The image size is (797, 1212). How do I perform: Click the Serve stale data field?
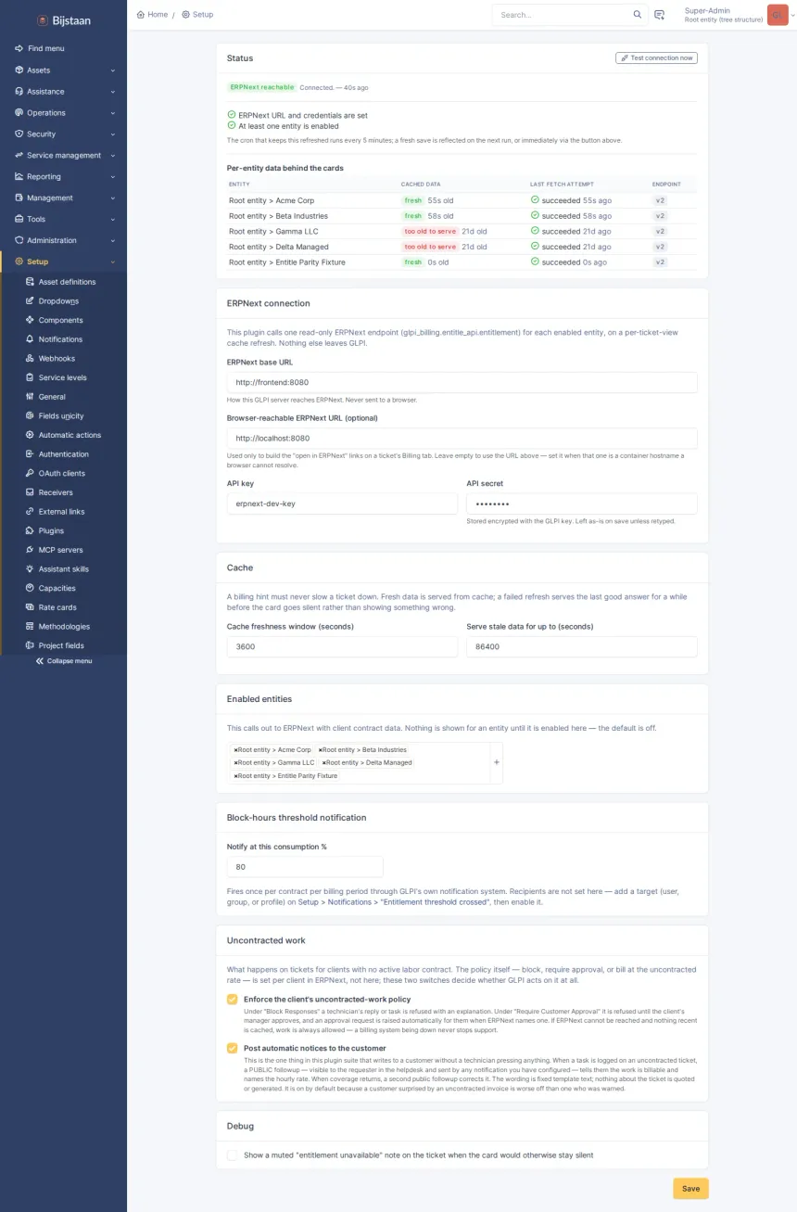(x=582, y=646)
